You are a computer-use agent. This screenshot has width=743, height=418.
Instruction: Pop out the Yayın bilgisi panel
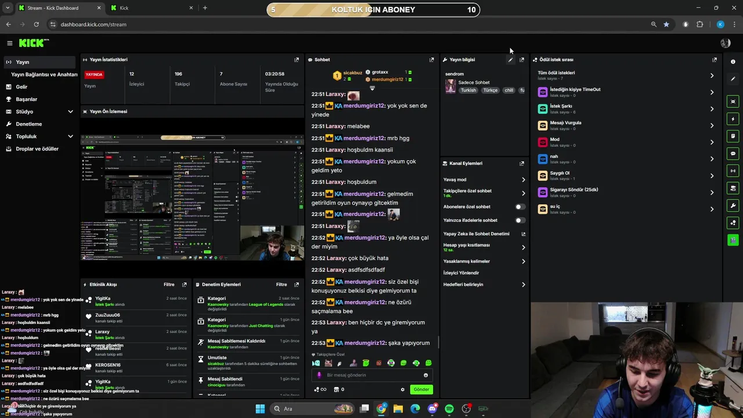(522, 60)
